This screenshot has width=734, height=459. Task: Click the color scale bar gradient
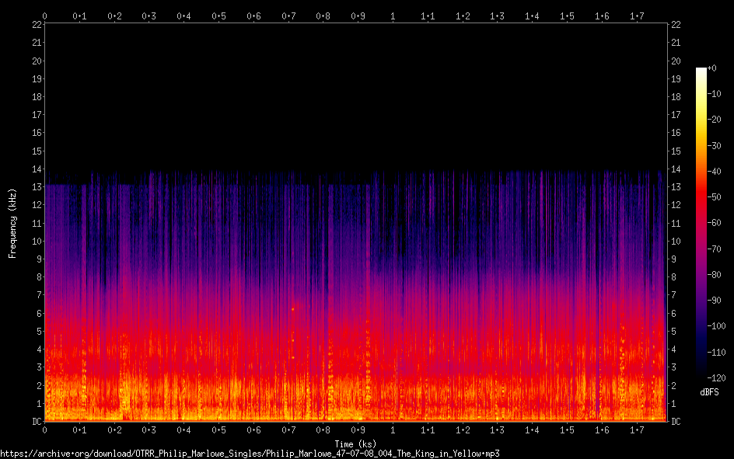tap(701, 225)
